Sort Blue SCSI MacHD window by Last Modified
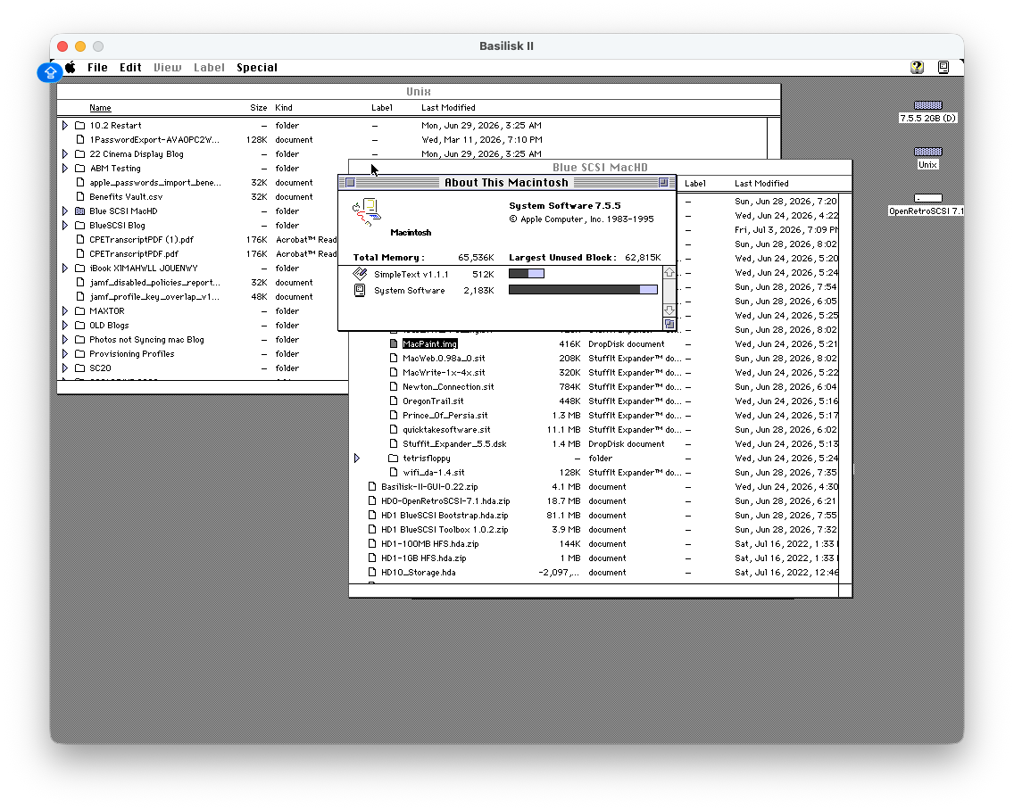 coord(761,184)
